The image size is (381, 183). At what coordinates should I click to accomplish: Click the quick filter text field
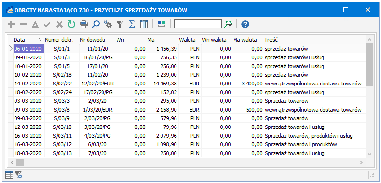point(198,24)
